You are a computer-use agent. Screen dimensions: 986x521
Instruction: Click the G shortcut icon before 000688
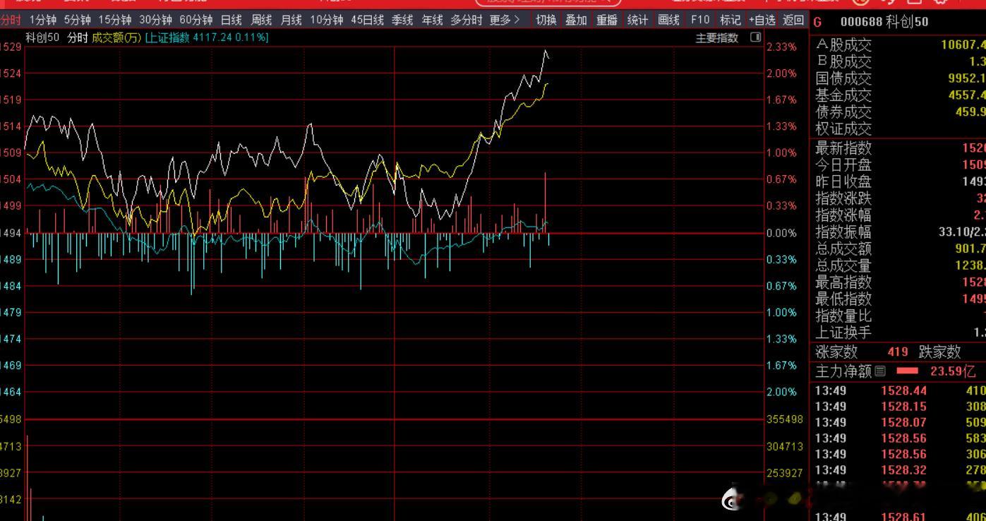coord(817,22)
